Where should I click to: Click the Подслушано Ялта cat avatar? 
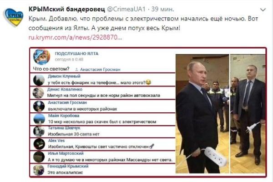click(41, 57)
